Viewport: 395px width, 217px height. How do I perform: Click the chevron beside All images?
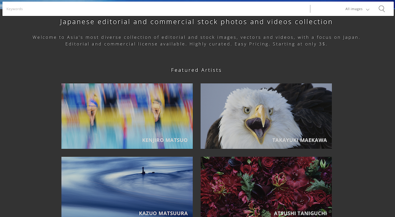point(367,10)
